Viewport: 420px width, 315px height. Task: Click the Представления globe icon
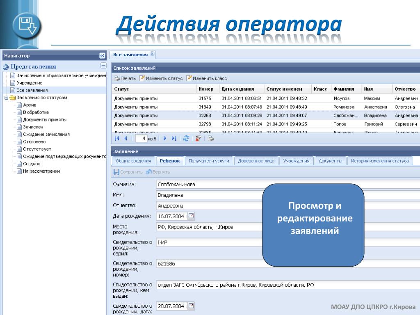(6, 67)
